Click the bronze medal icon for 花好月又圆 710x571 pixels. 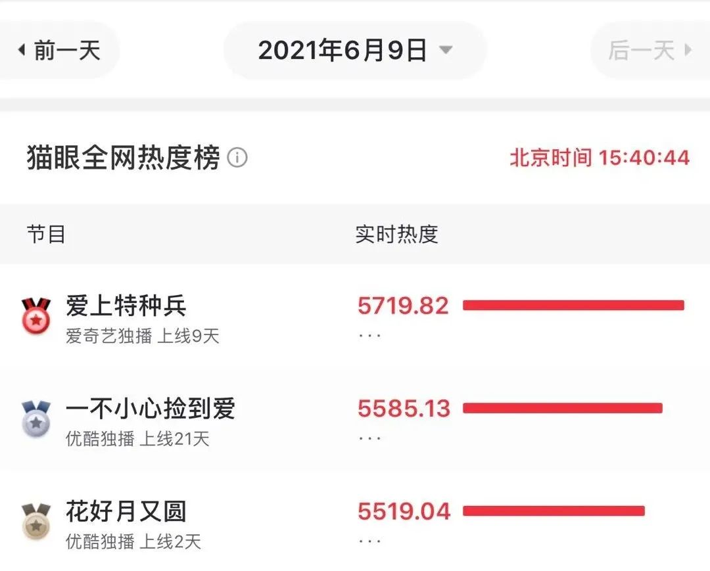(x=36, y=521)
